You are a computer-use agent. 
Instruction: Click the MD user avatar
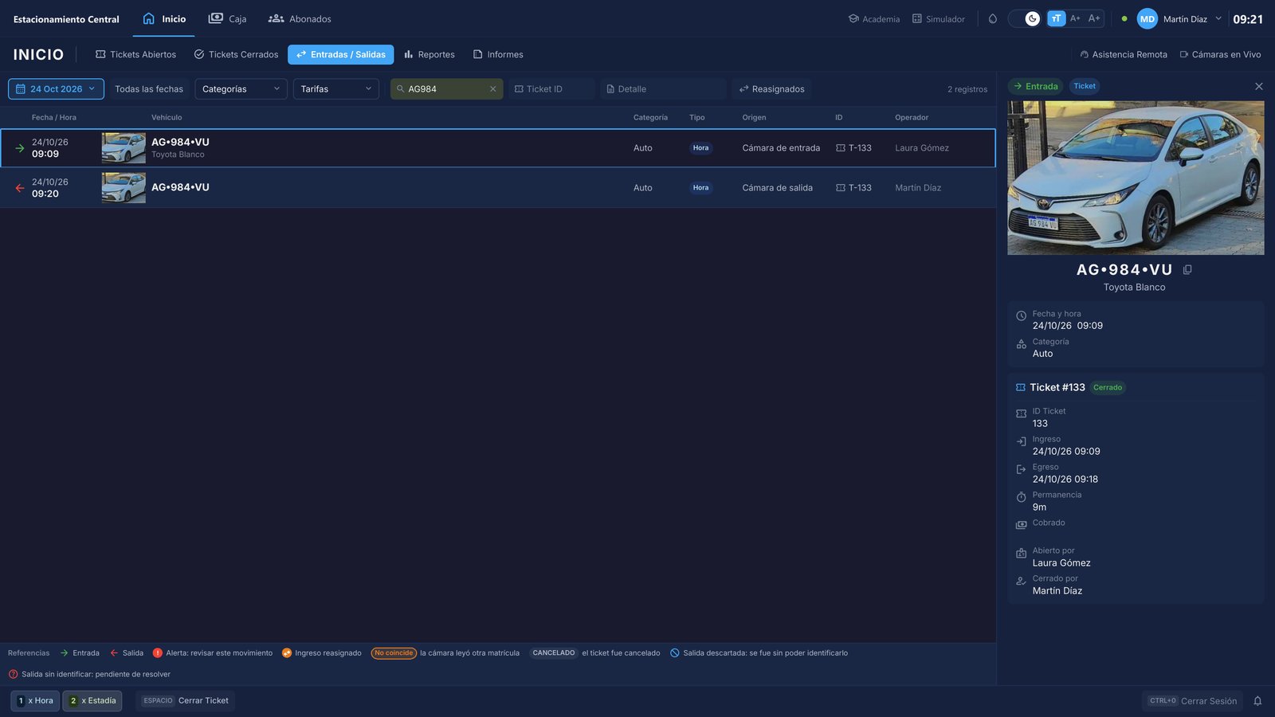tap(1147, 19)
